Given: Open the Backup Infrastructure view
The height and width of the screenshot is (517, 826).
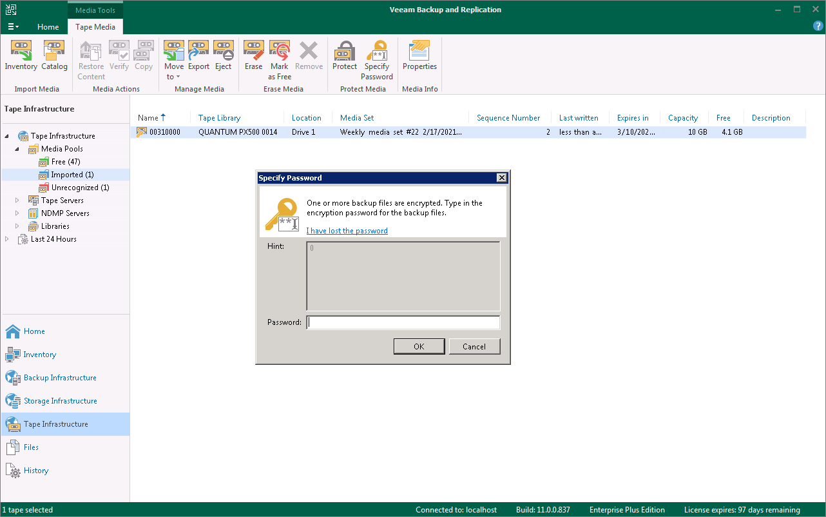Looking at the screenshot, I should (x=65, y=378).
